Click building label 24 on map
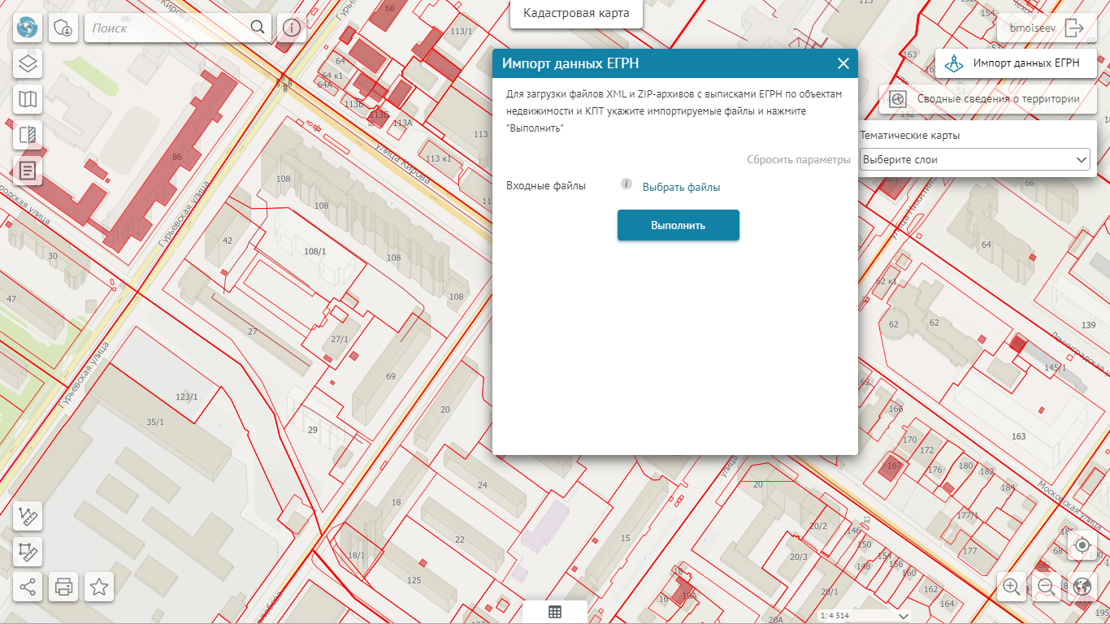 coord(482,485)
